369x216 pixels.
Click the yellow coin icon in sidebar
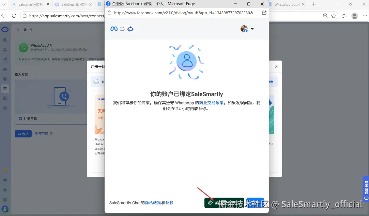(5, 170)
